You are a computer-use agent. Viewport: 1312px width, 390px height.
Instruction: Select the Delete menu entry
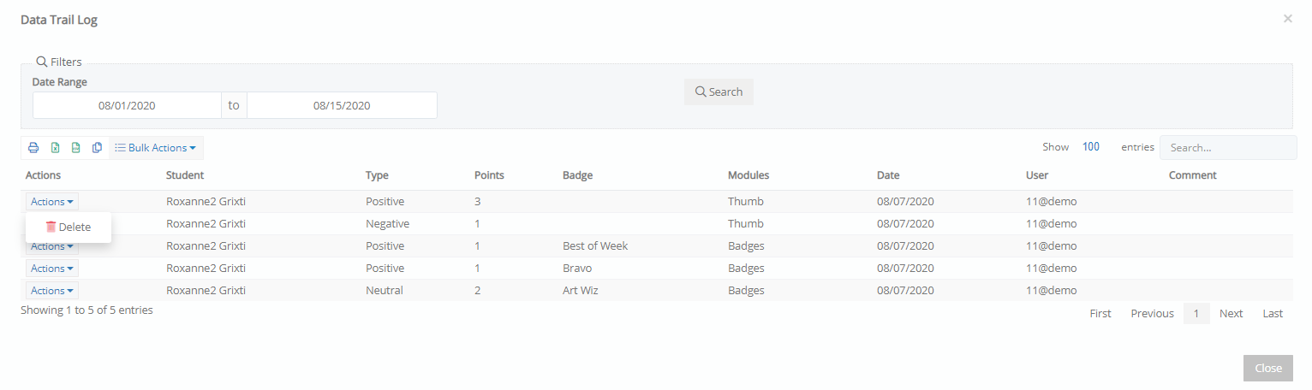coord(69,227)
